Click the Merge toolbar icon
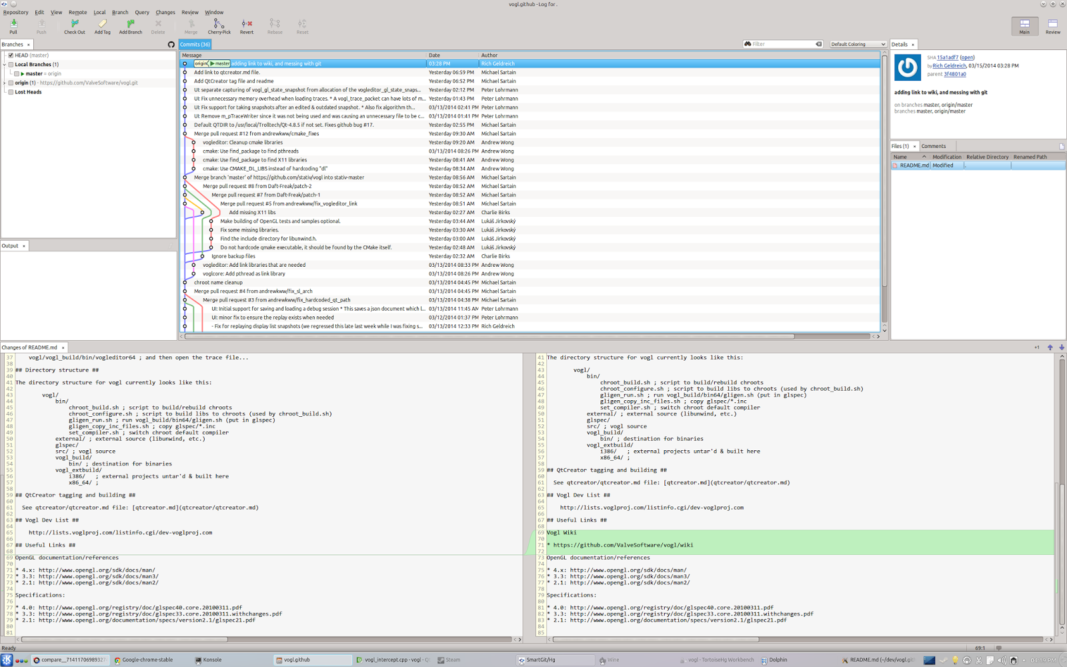The width and height of the screenshot is (1067, 667). 191,26
